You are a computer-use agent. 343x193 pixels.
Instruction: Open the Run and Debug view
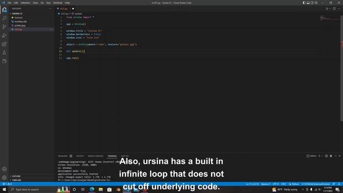pos(4,35)
